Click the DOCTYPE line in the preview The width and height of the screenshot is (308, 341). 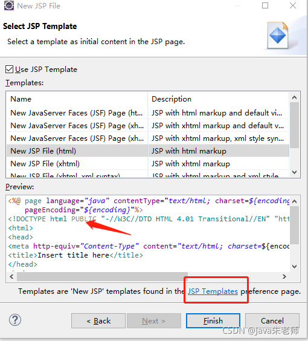(149, 219)
